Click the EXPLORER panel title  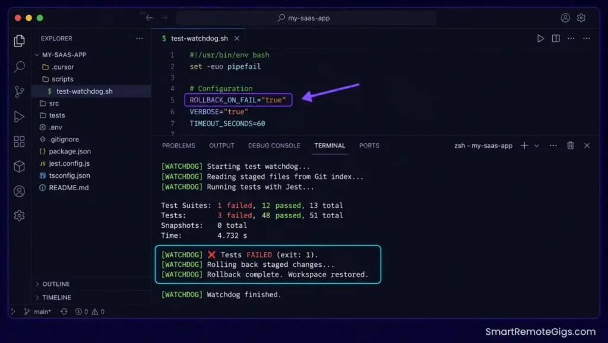pyautogui.click(x=56, y=39)
